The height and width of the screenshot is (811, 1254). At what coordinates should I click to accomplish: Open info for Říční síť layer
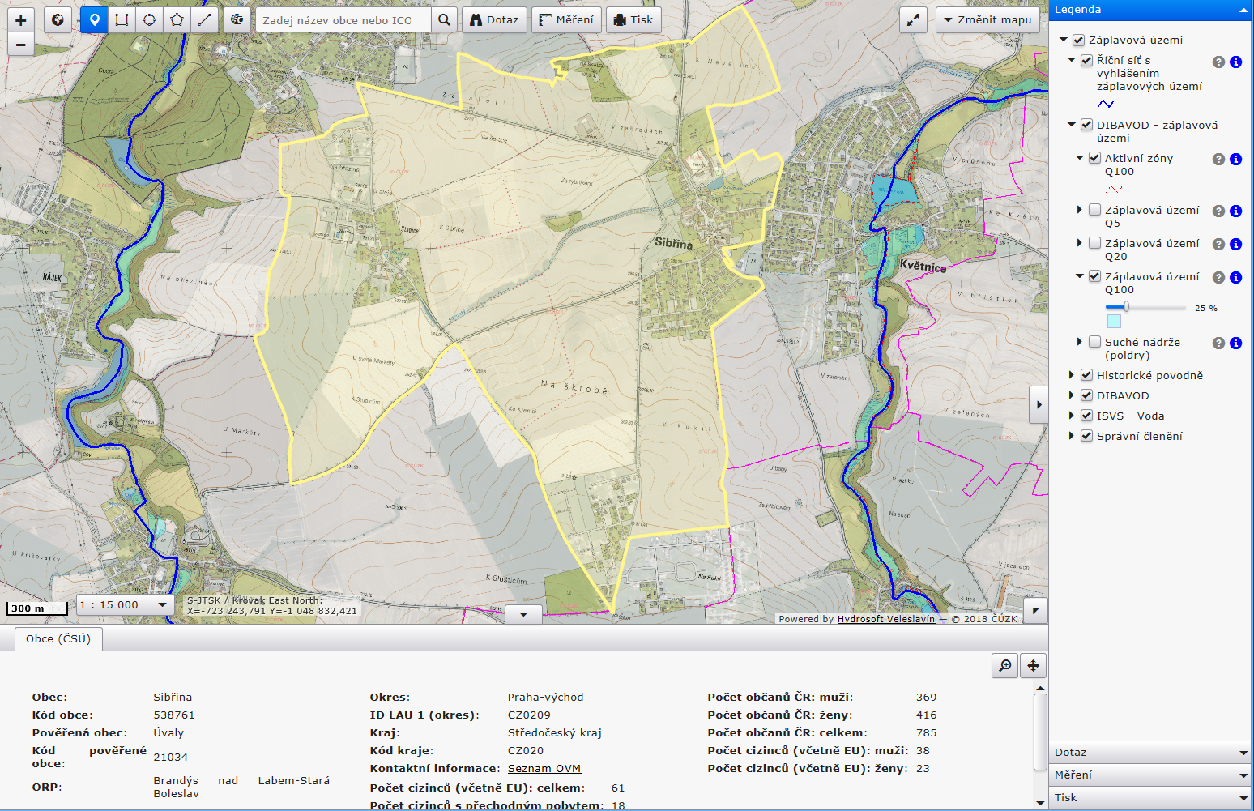tap(1235, 62)
